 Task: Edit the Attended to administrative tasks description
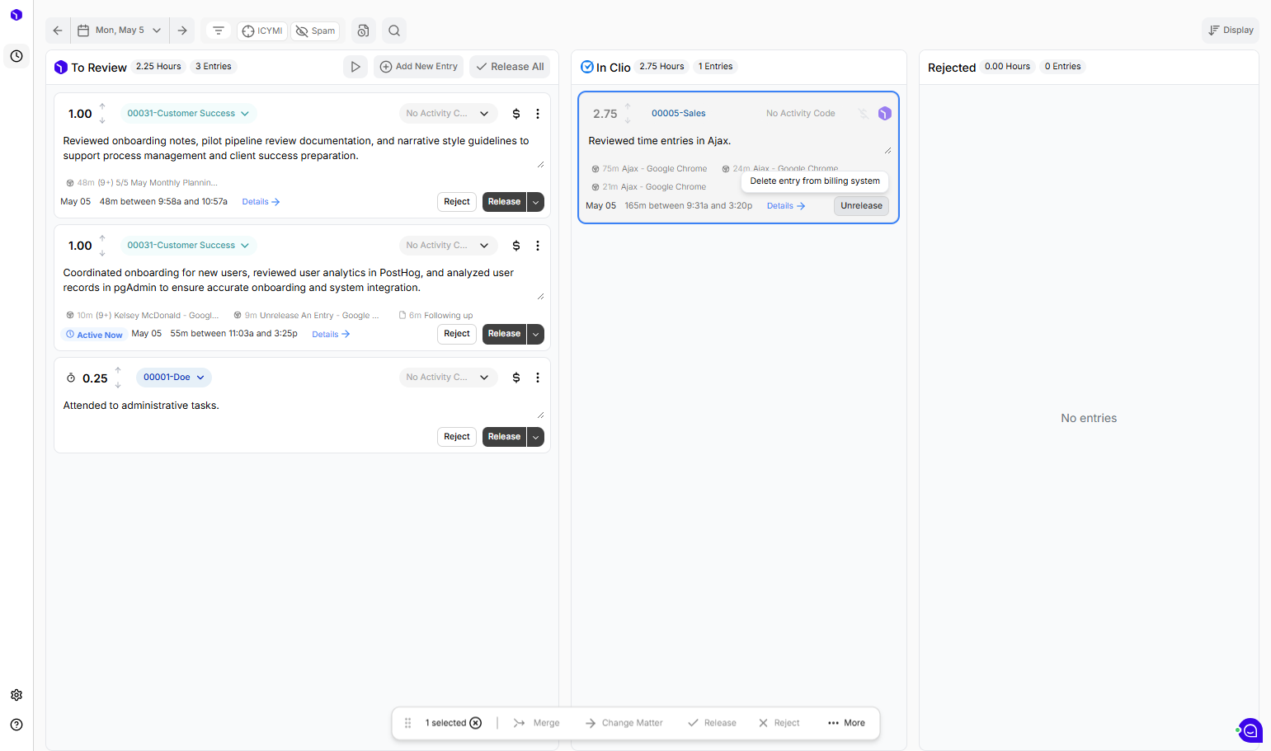coord(302,406)
